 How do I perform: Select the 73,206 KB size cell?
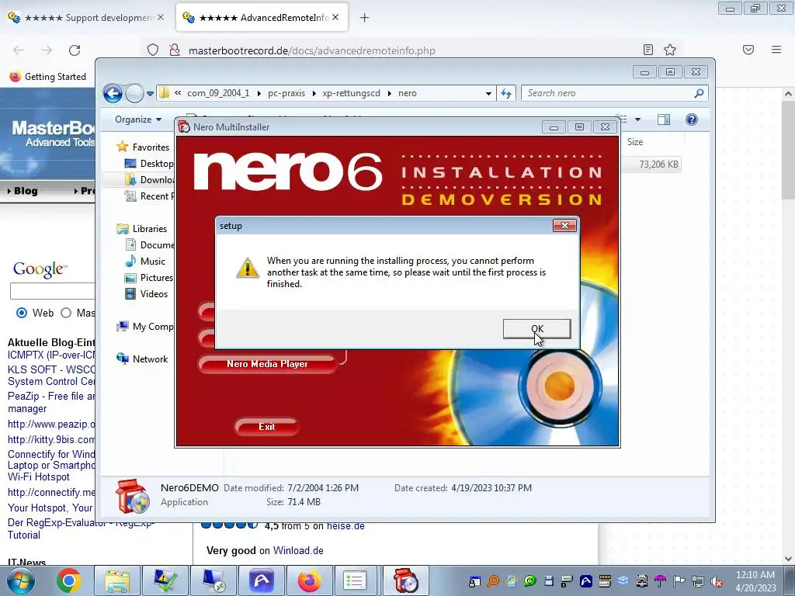[658, 165]
